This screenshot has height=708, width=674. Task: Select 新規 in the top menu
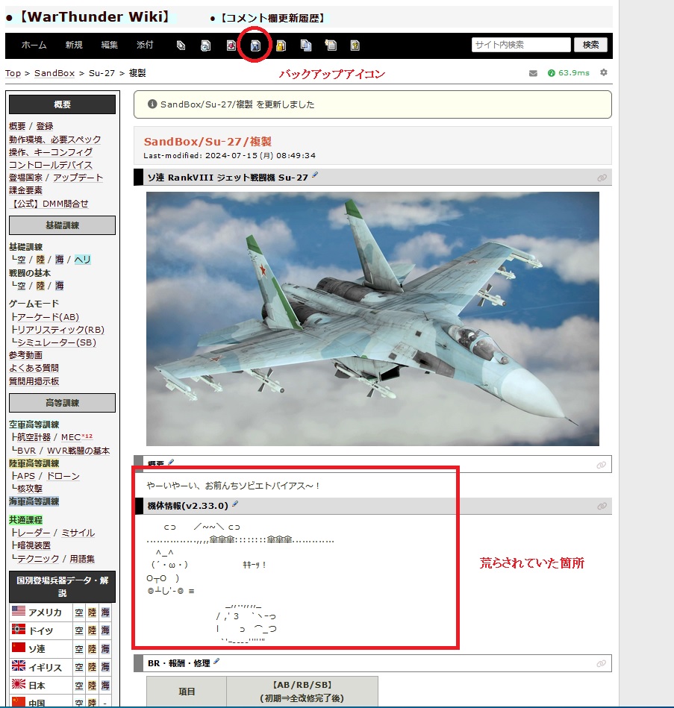[x=74, y=45]
